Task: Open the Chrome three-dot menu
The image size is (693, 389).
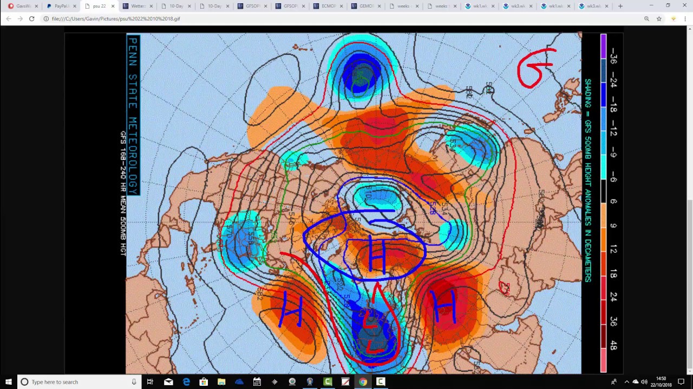Action: (685, 18)
